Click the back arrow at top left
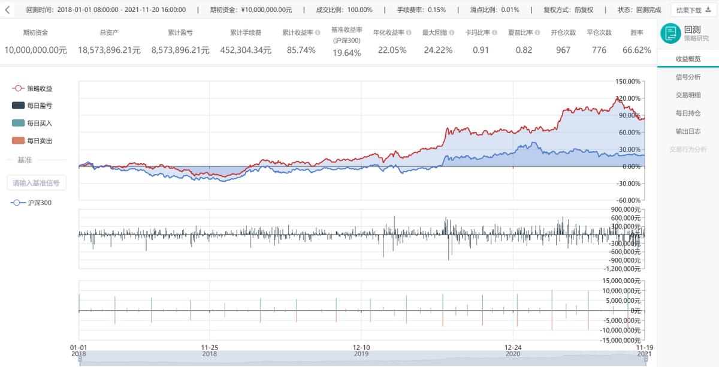 pyautogui.click(x=7, y=9)
